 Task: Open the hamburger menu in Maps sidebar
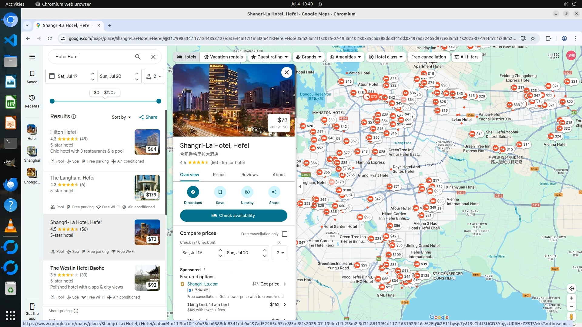coord(32,57)
